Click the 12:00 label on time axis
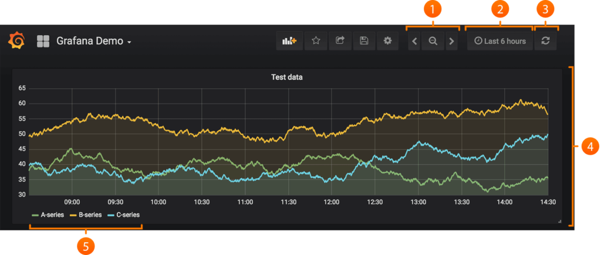The width and height of the screenshot is (601, 255). point(332,202)
